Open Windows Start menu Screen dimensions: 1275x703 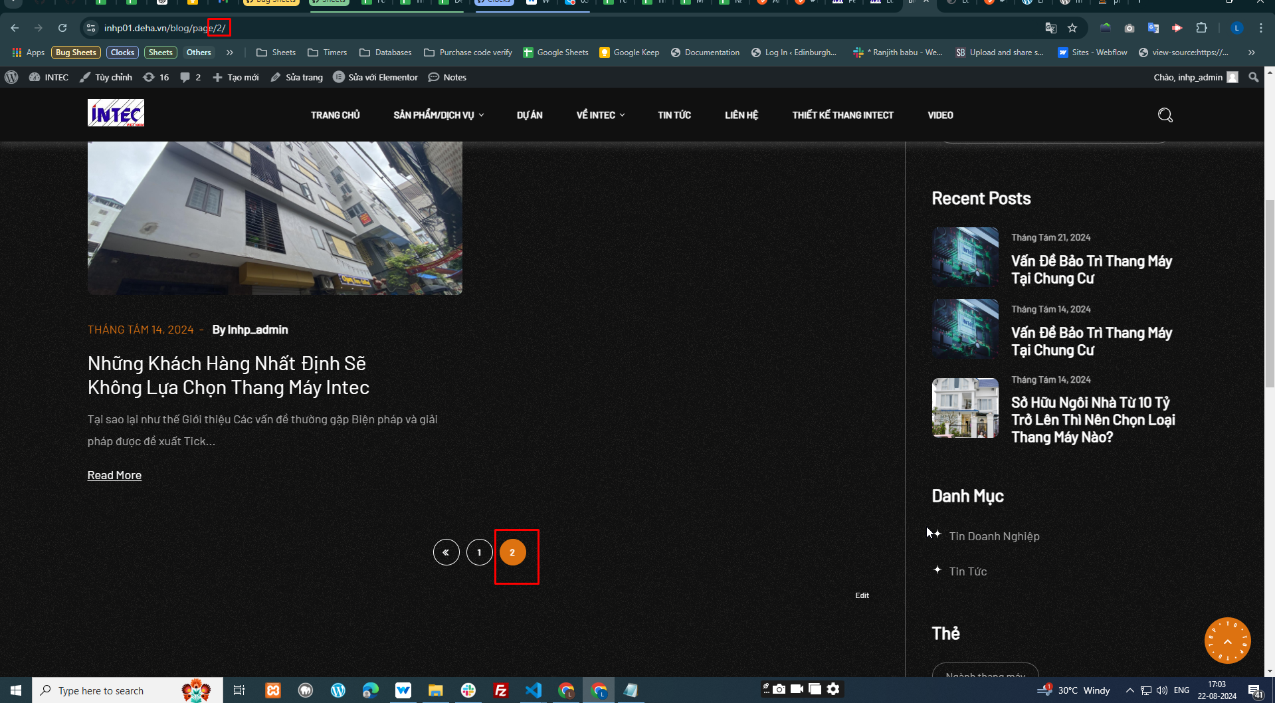[16, 690]
